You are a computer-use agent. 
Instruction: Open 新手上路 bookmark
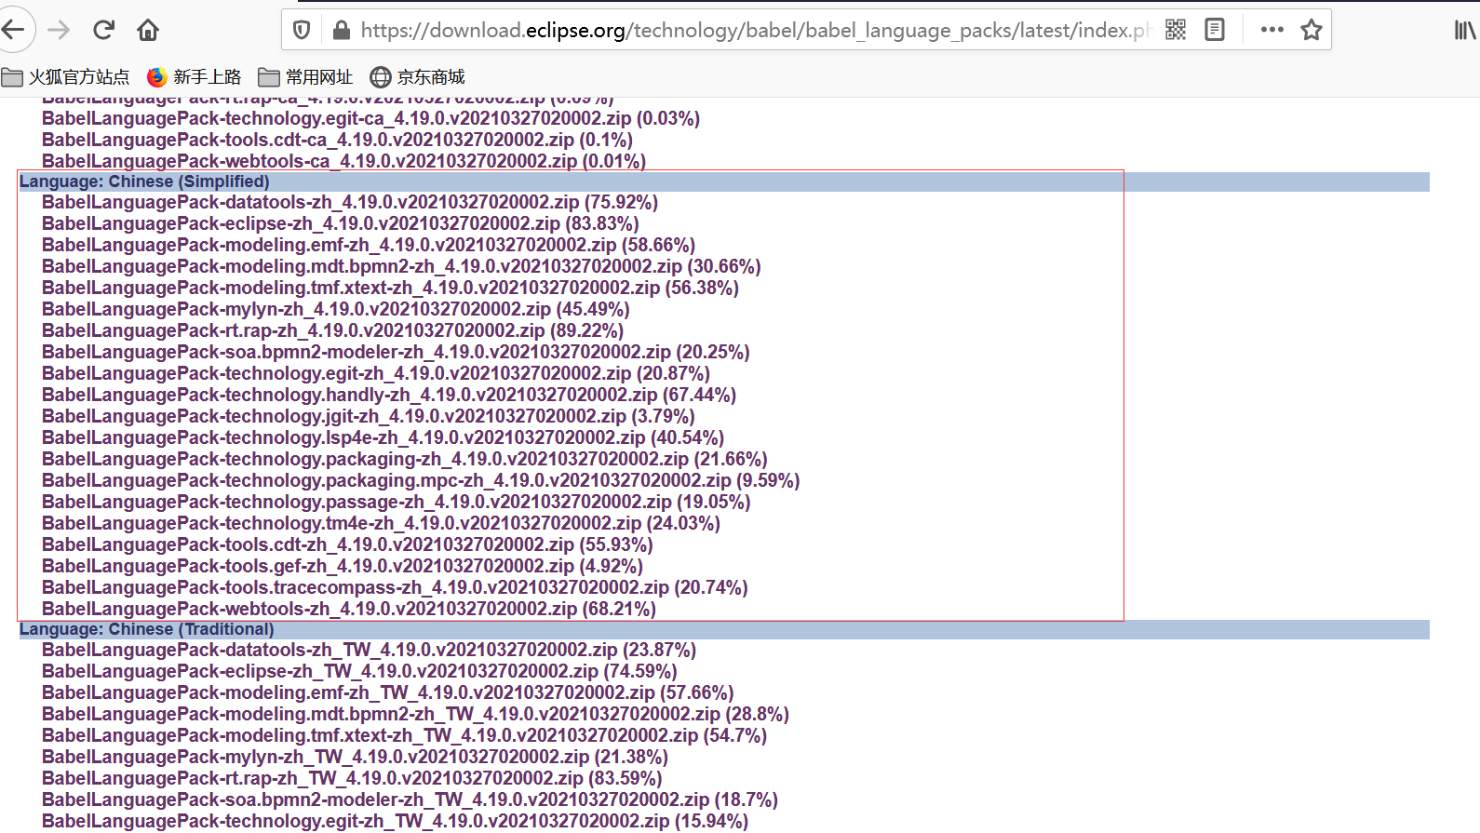(195, 77)
